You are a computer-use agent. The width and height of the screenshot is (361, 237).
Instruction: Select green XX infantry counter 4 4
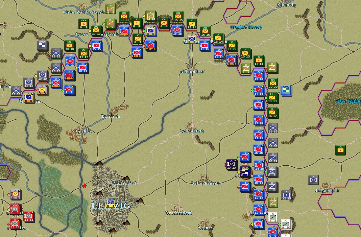coord(164,23)
